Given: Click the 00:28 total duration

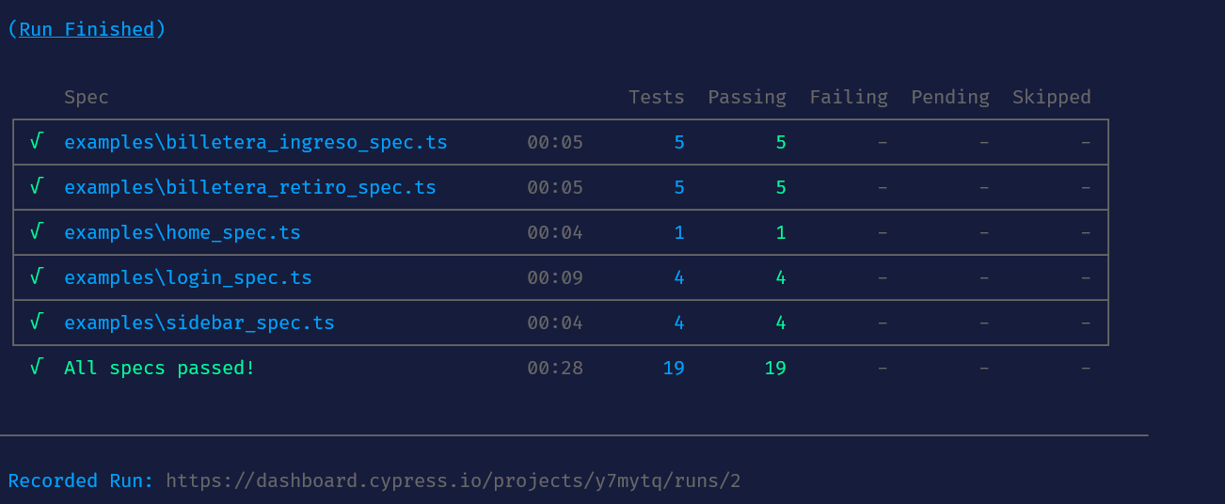Looking at the screenshot, I should [x=555, y=368].
